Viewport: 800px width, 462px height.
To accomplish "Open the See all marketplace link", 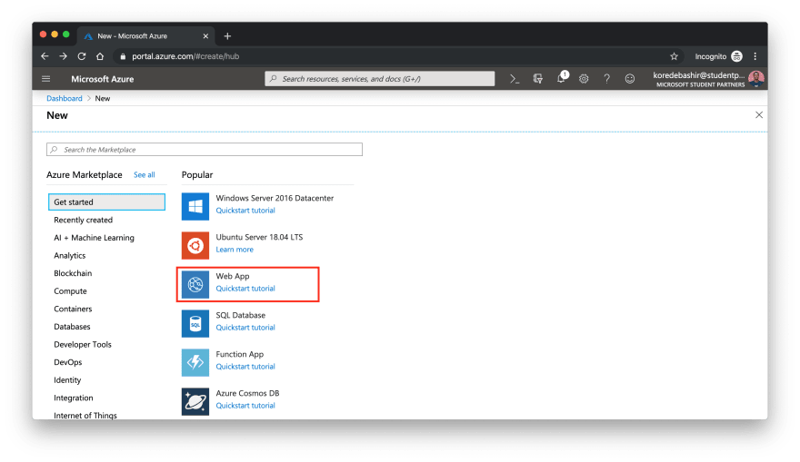I will 145,174.
